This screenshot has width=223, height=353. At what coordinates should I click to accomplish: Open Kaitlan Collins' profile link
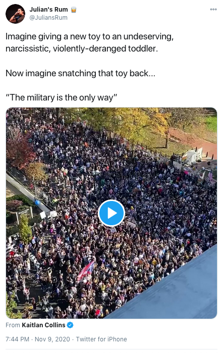(x=43, y=325)
